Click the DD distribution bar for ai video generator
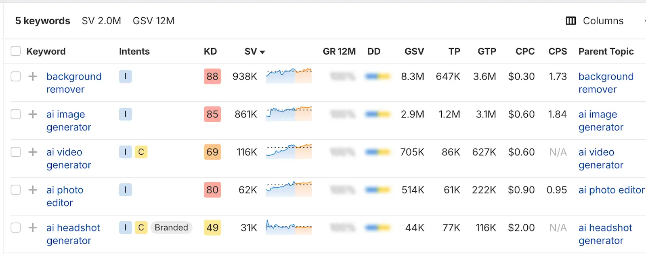Screen dimensions: 646x254 (x=378, y=152)
